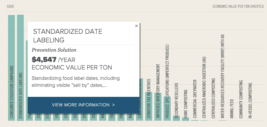Click the Improved Inventory Management bar
This screenshot has width=267, height=127.
(x=158, y=107)
